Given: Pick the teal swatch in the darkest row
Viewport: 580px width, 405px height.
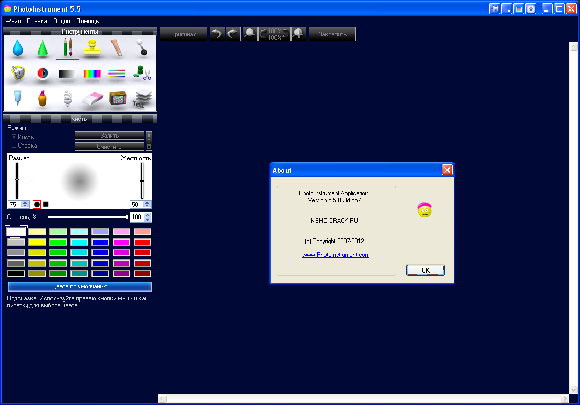Looking at the screenshot, I should [79, 274].
